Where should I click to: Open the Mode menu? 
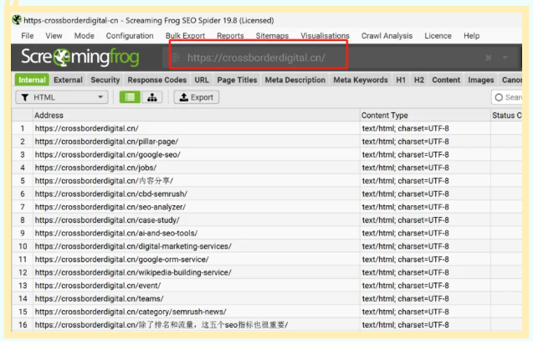pyautogui.click(x=84, y=36)
